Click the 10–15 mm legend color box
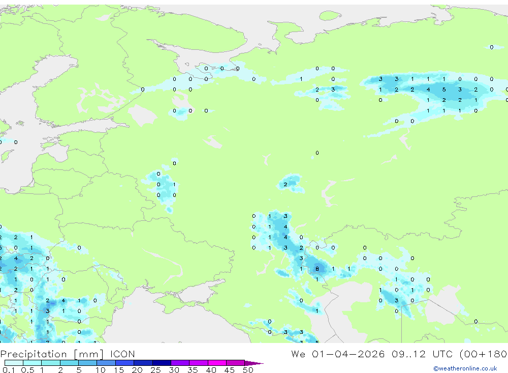 pos(106,363)
